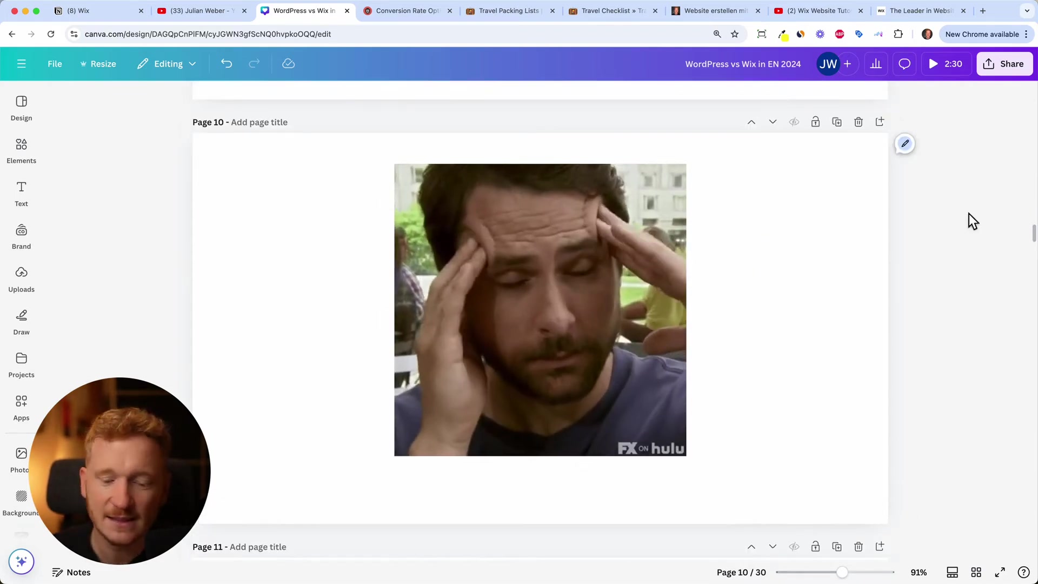
Task: Move Page 11 down
Action: [773, 547]
